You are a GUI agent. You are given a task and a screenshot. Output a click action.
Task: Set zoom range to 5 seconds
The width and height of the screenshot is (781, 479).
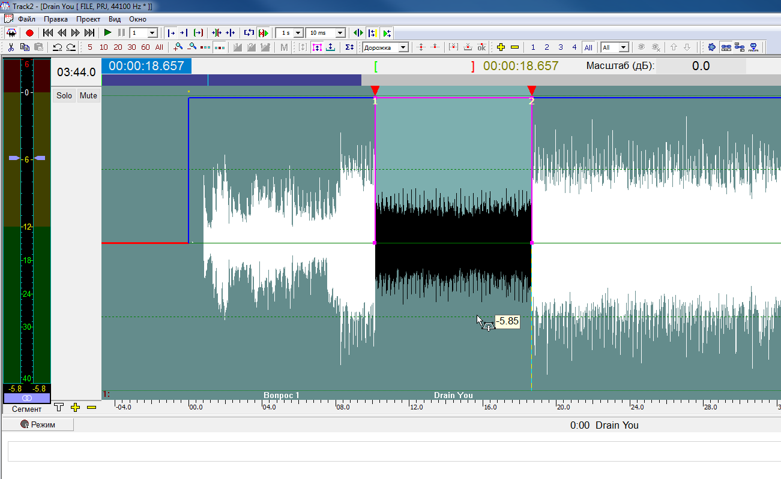tap(90, 47)
